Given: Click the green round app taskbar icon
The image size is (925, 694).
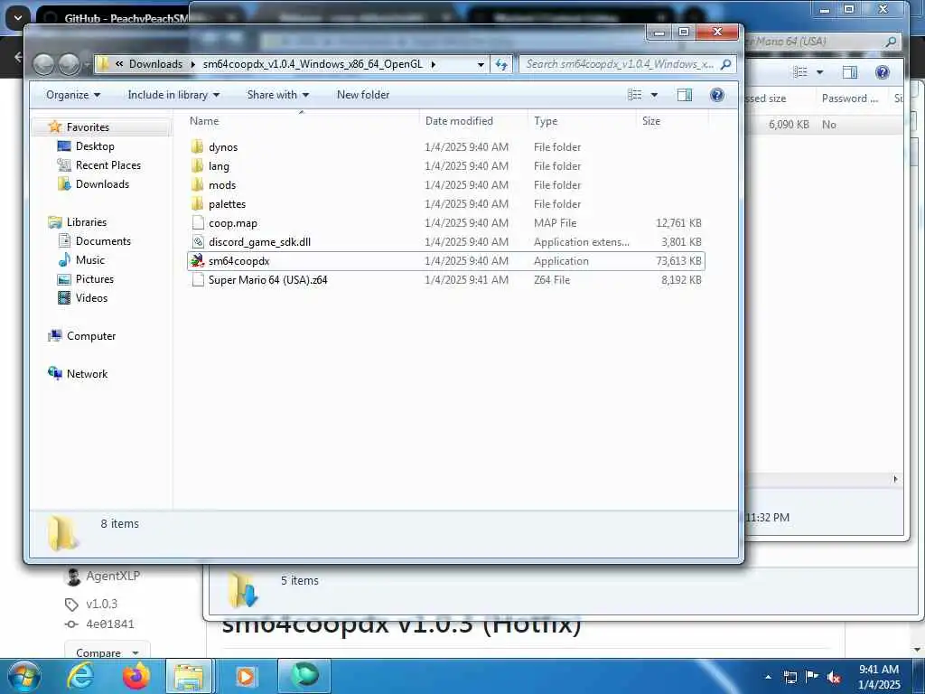Looking at the screenshot, I should [x=305, y=676].
